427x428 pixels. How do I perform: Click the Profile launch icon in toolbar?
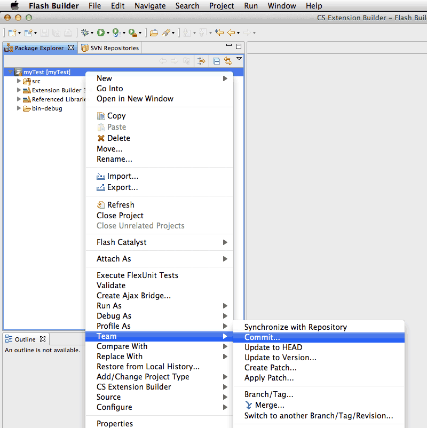(x=116, y=33)
